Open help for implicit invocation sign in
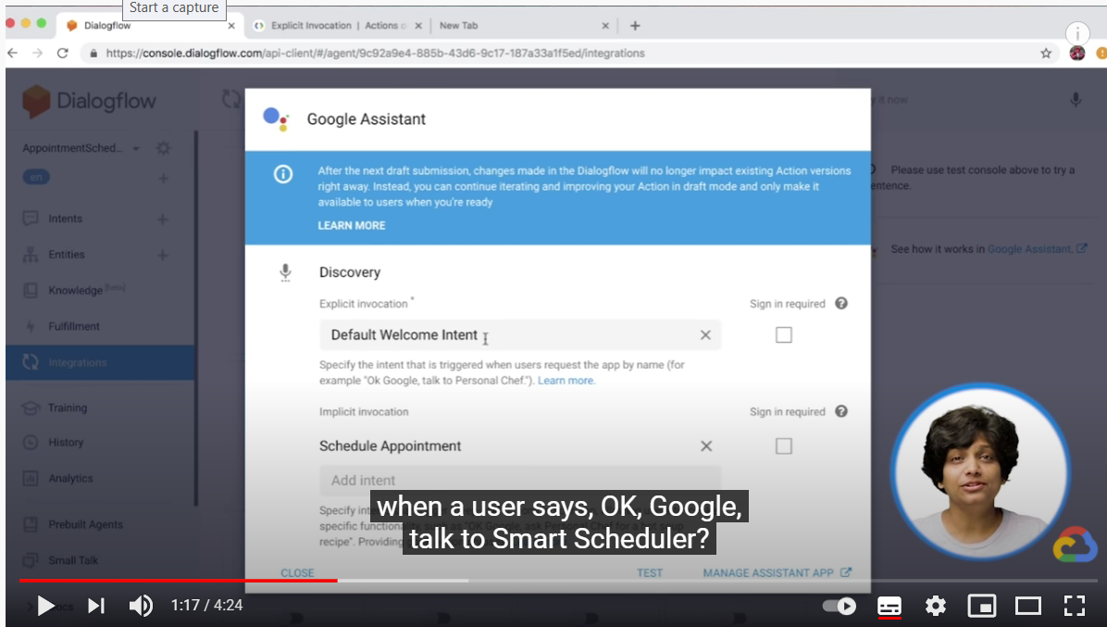 point(840,411)
